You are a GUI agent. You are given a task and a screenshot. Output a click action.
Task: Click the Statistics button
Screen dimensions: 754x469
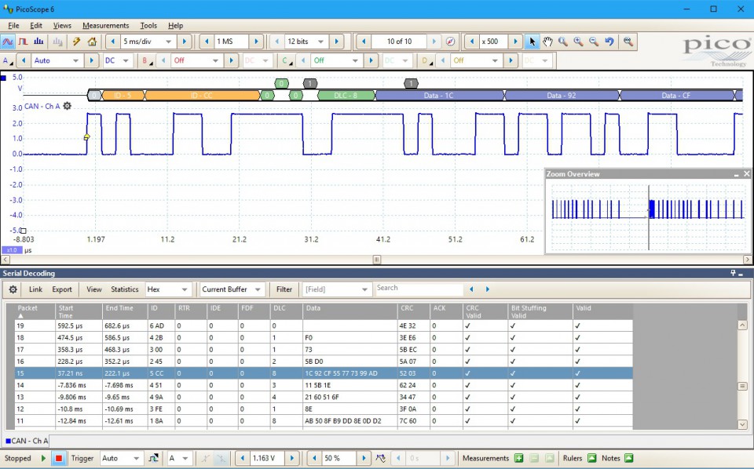(125, 289)
